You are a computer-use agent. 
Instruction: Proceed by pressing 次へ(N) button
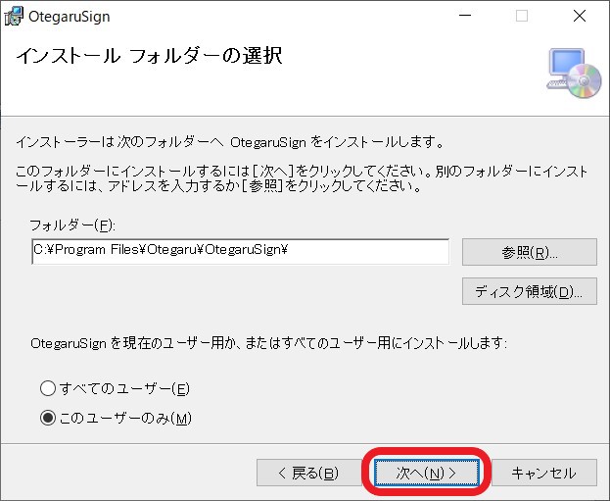pyautogui.click(x=426, y=473)
